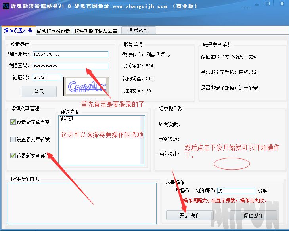Close the window with the X icon
The width and height of the screenshot is (289, 231).
click(282, 4)
